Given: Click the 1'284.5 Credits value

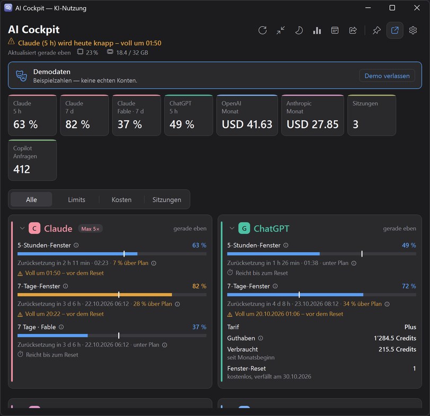Looking at the screenshot, I should 395,338.
